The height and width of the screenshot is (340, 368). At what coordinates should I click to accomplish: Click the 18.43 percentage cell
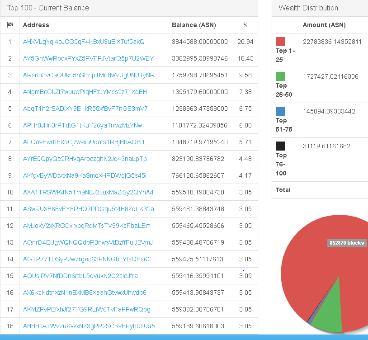point(245,58)
